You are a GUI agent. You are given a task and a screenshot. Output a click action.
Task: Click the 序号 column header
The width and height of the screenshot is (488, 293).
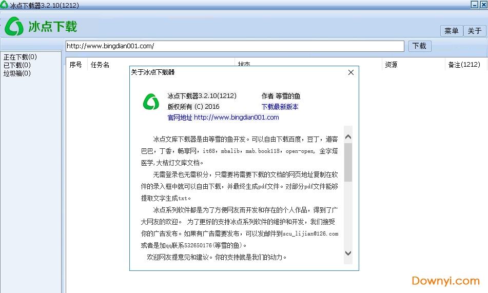click(75, 65)
